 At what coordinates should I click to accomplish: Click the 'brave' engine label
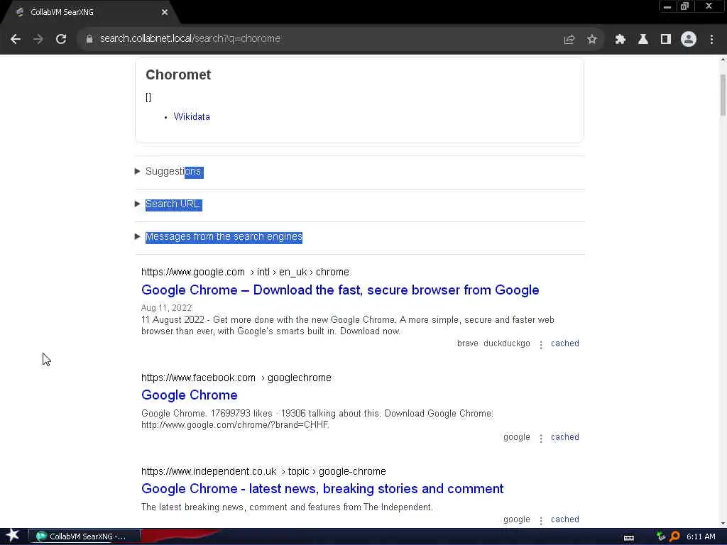467,343
